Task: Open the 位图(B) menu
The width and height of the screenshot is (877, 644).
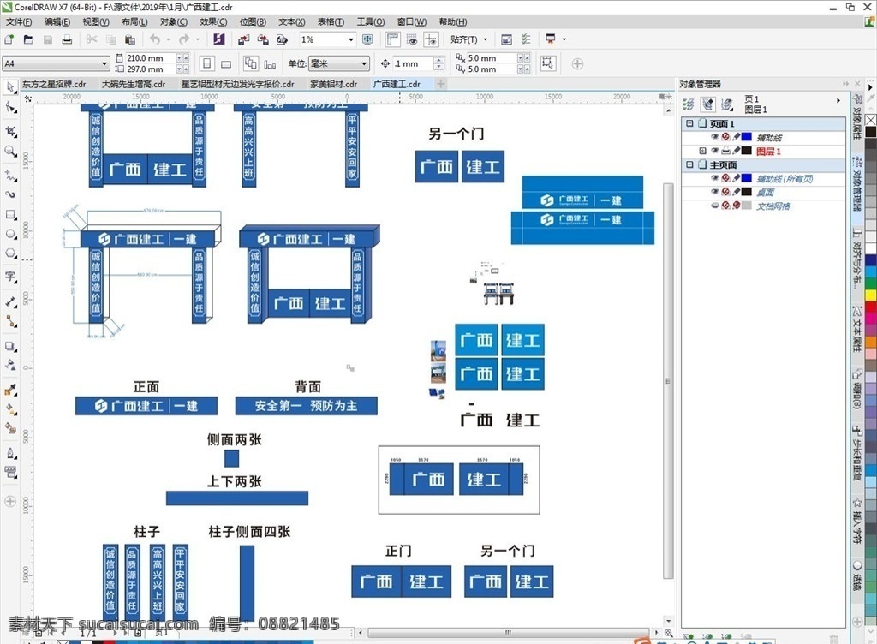Action: [253, 21]
